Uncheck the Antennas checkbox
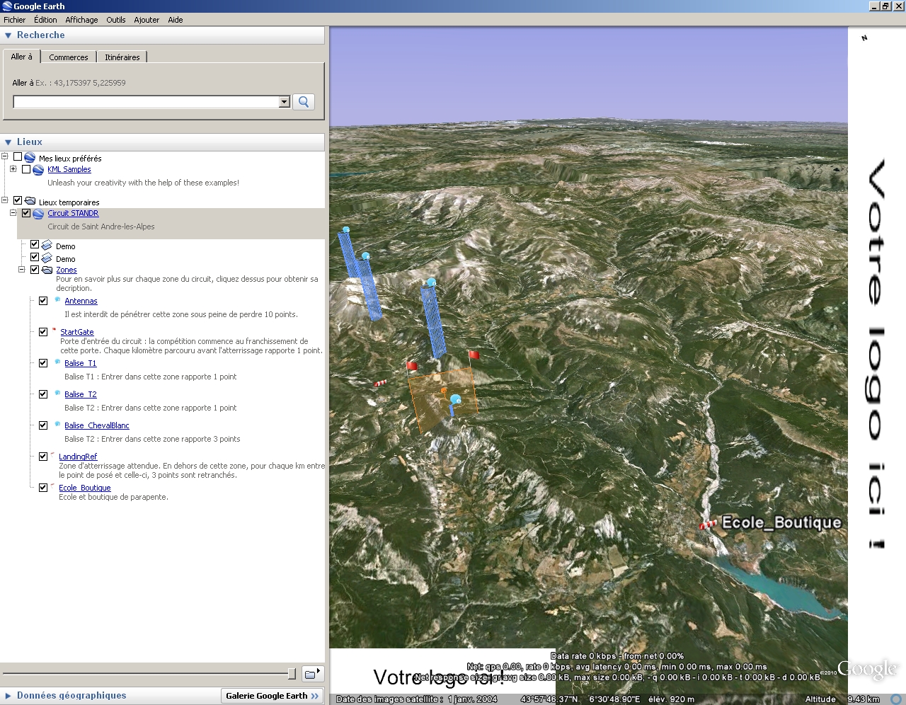 click(43, 301)
